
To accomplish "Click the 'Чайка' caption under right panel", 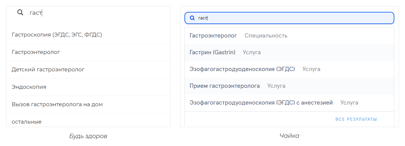I will (x=289, y=136).
